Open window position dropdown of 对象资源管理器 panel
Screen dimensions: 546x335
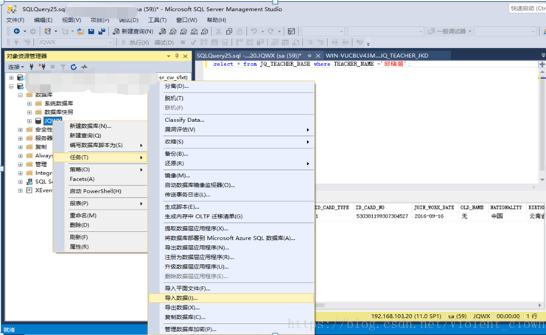pos(168,56)
